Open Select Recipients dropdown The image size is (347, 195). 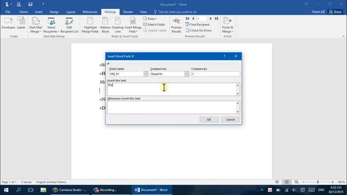coord(51,25)
